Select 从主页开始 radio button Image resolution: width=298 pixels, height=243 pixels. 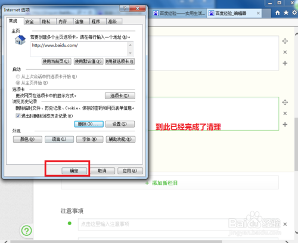[x=18, y=82]
